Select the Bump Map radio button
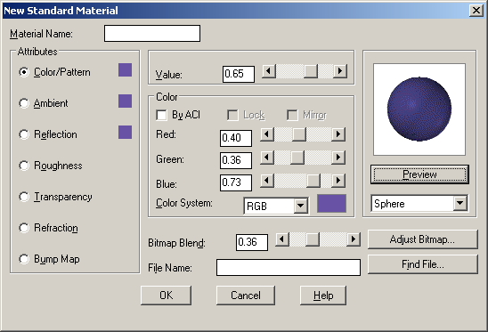 click(x=24, y=259)
